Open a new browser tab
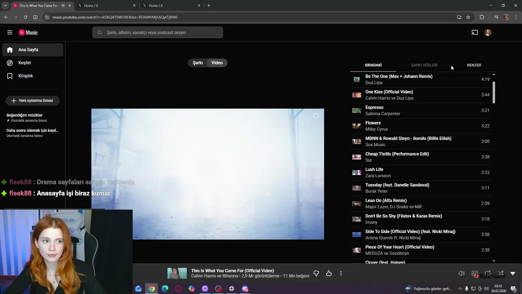 point(209,6)
